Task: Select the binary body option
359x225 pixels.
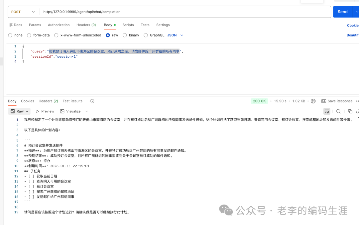Action: [x=124, y=35]
